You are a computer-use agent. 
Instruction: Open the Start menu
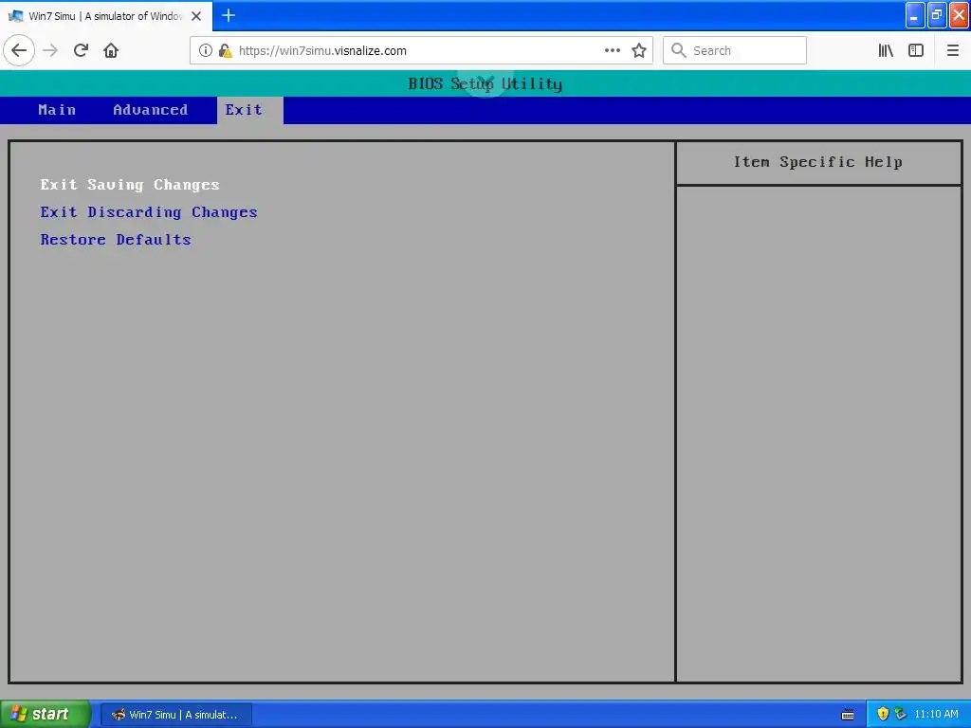(46, 714)
